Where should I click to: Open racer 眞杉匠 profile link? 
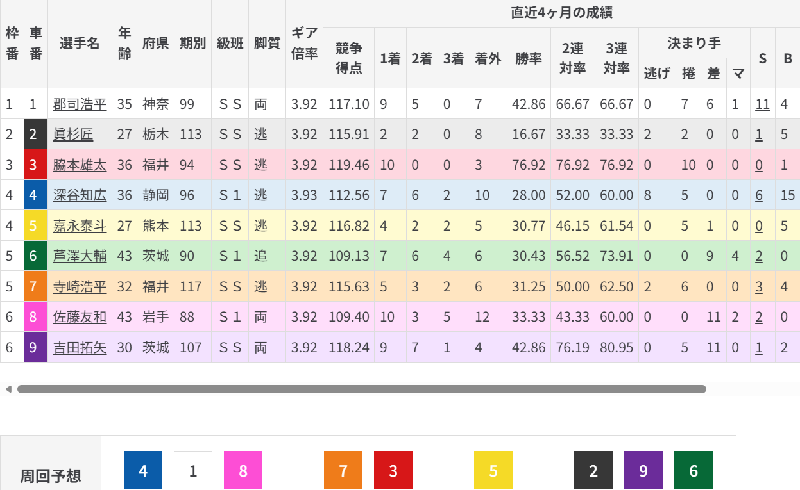tap(73, 135)
